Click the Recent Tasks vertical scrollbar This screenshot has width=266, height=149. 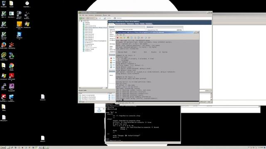(x=211, y=96)
